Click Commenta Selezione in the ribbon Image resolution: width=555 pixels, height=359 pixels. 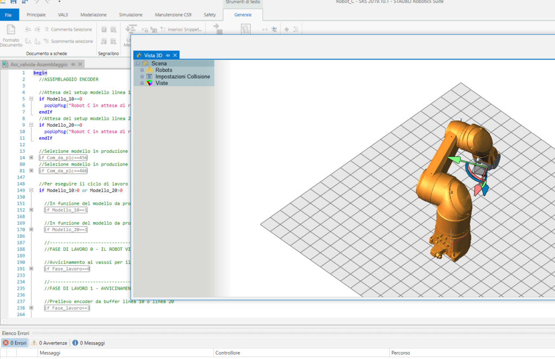coord(68,29)
